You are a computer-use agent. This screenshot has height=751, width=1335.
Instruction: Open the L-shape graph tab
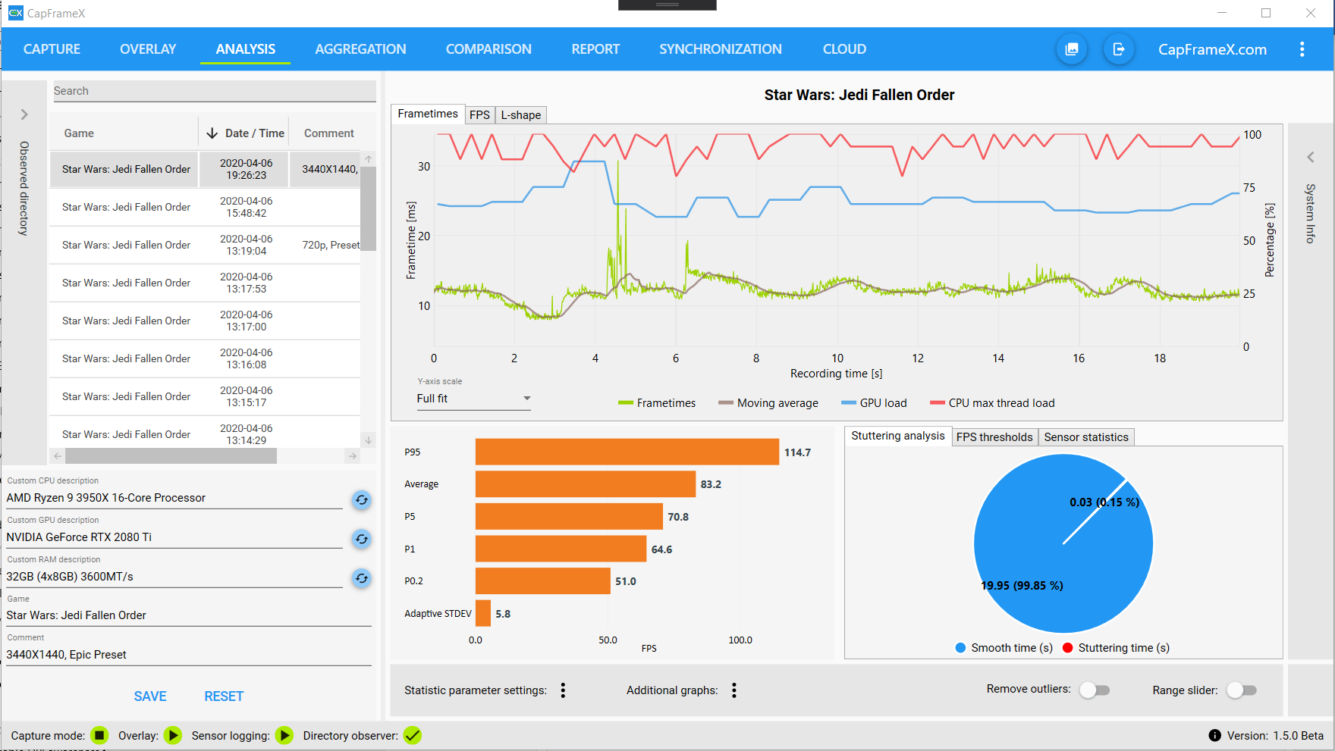click(x=521, y=115)
